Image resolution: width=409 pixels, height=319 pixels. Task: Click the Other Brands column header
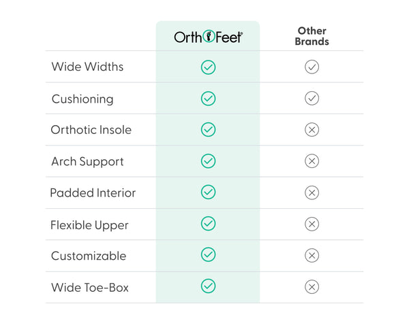click(312, 36)
